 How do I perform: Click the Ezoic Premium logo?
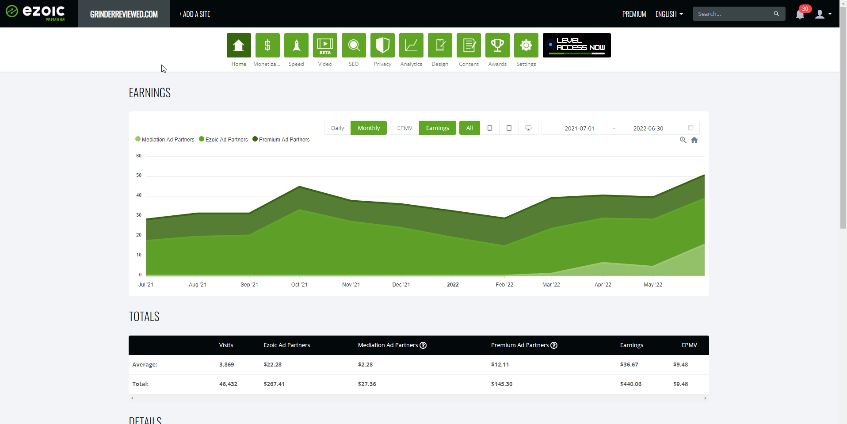(x=35, y=12)
